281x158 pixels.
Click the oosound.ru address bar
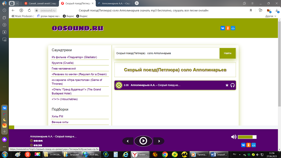point(48,10)
